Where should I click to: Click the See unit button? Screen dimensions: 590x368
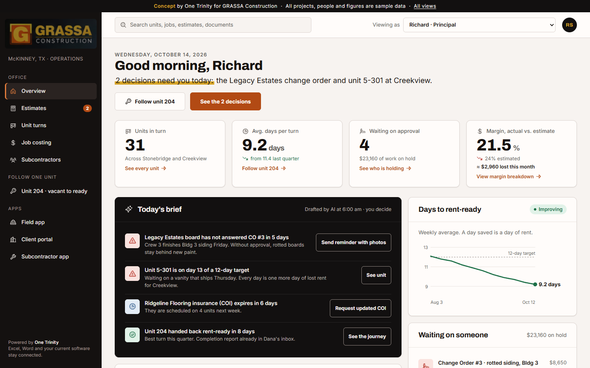[x=376, y=275]
